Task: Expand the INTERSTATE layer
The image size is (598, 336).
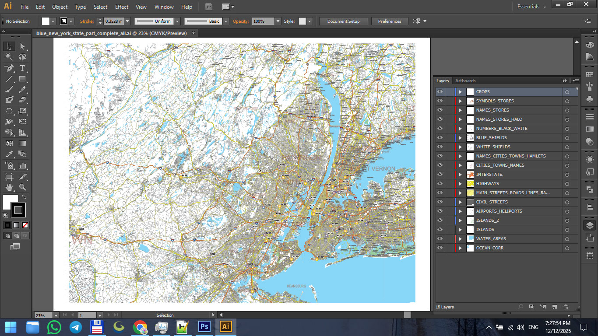Action: pos(460,175)
